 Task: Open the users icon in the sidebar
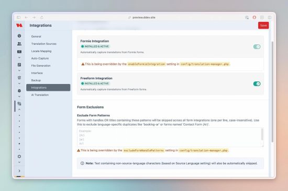click(x=19, y=44)
